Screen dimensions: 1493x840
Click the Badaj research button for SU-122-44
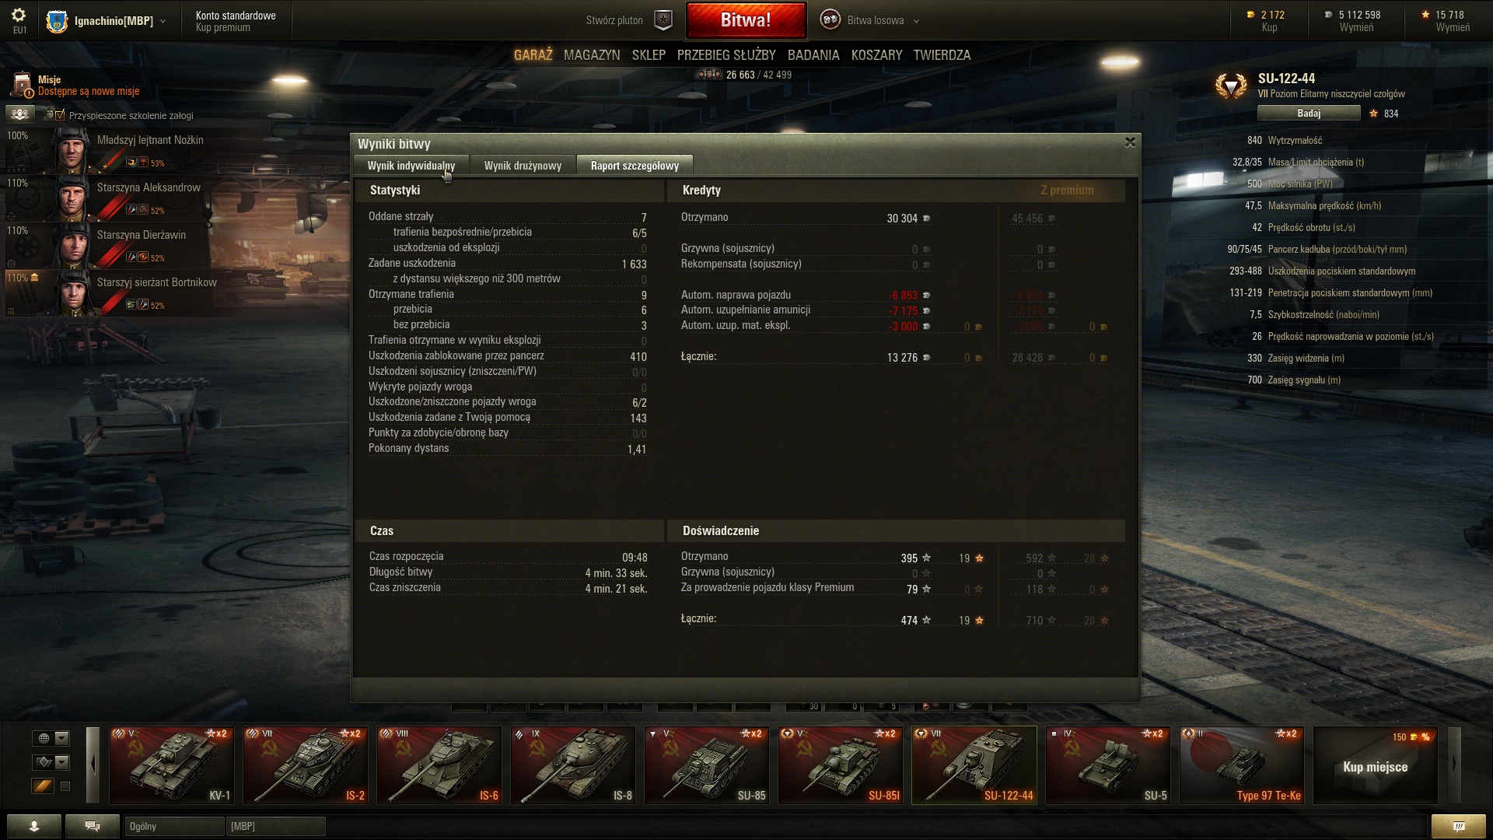(x=1309, y=114)
